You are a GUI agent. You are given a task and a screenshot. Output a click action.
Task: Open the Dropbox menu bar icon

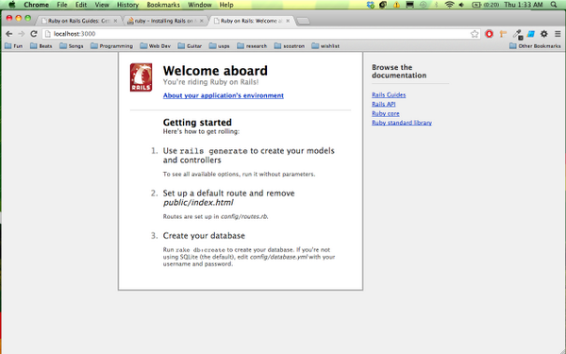click(371, 5)
